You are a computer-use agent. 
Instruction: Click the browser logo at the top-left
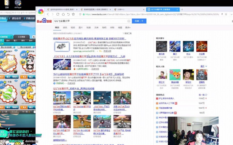[40, 11]
